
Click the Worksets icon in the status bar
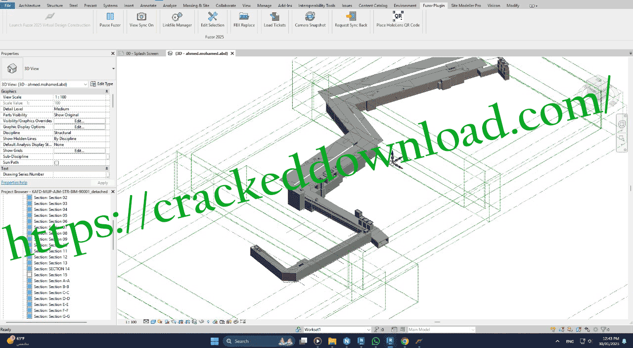click(299, 330)
